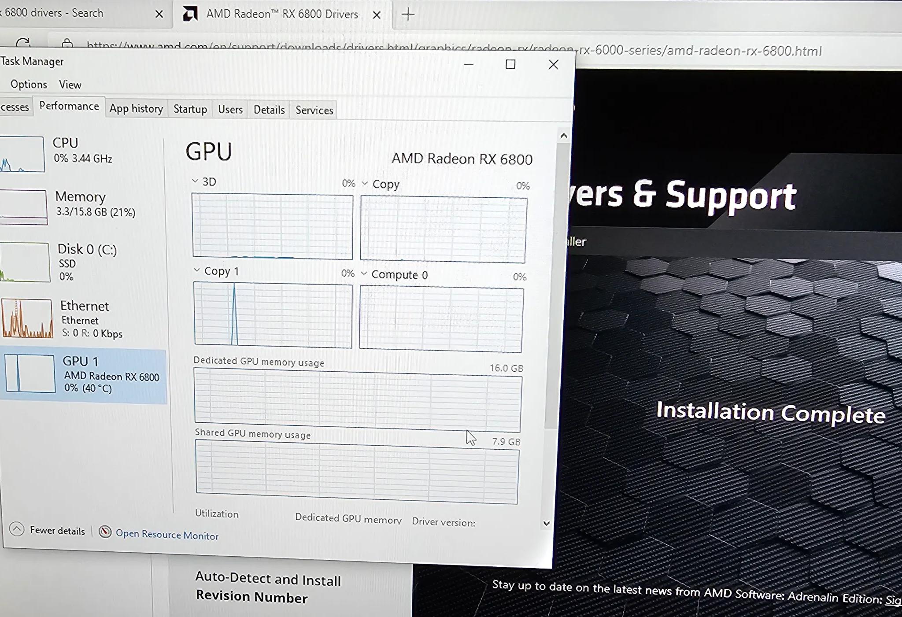Click the scroll down arrow in GPU panel
Image resolution: width=902 pixels, height=617 pixels.
tap(546, 523)
